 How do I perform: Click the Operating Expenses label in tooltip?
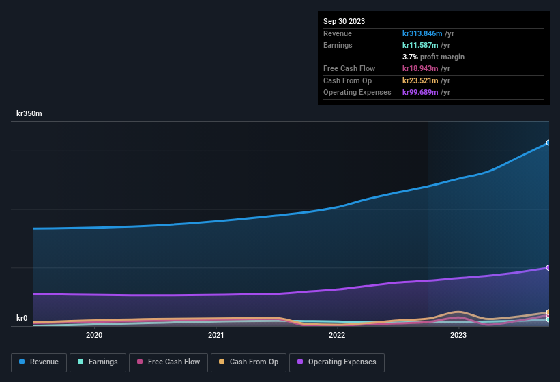tap(357, 92)
